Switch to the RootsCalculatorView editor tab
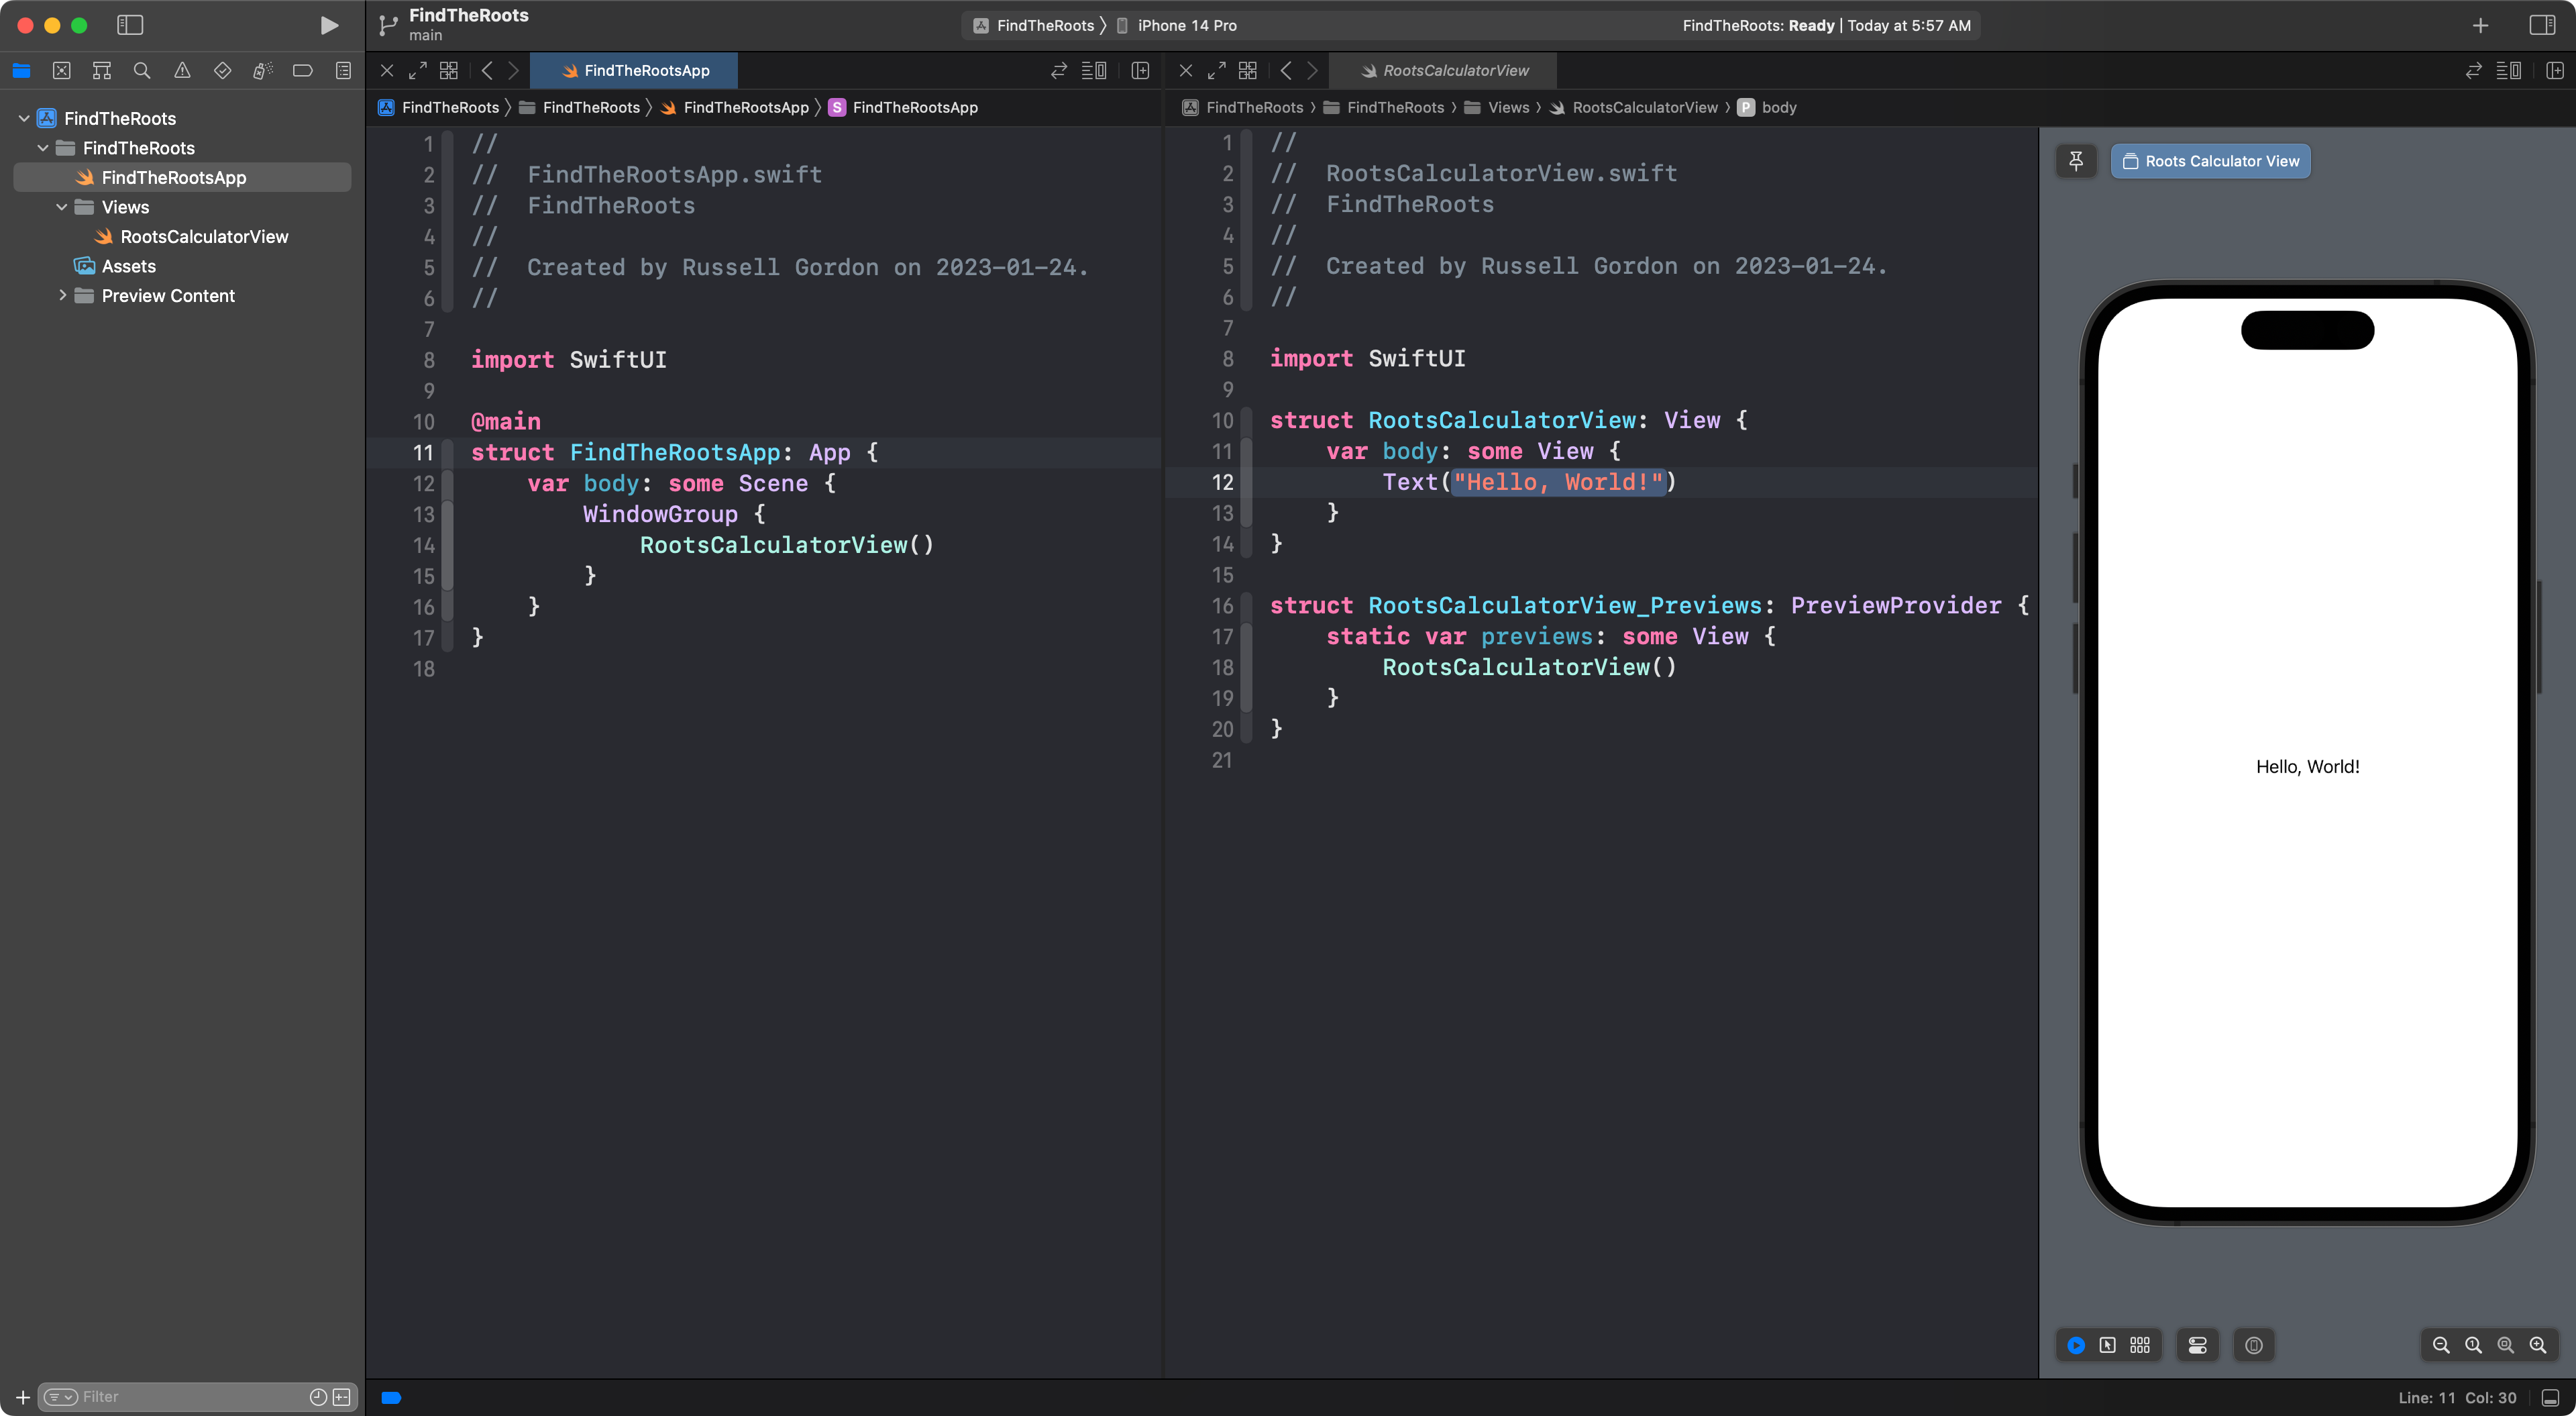 [x=1447, y=70]
